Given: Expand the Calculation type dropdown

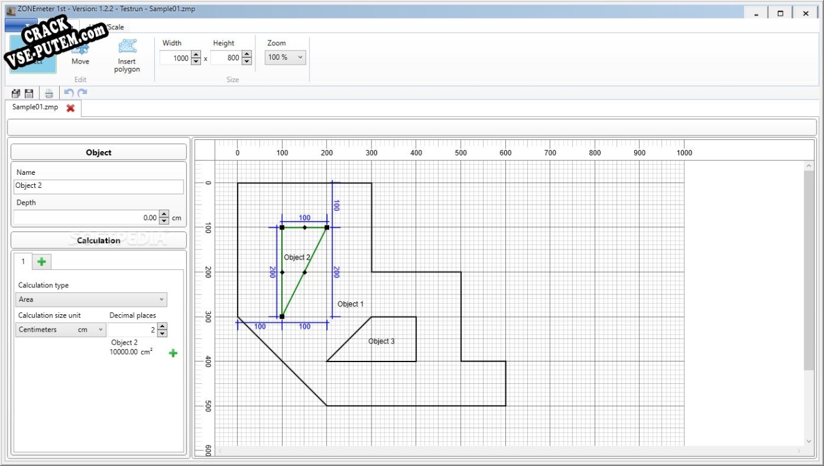Looking at the screenshot, I should [92, 299].
